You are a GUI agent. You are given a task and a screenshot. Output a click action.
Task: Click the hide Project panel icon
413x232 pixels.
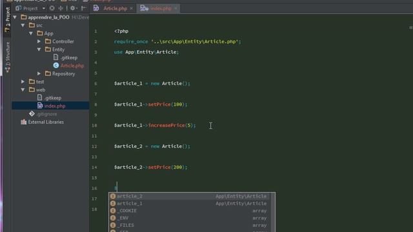(83, 8)
